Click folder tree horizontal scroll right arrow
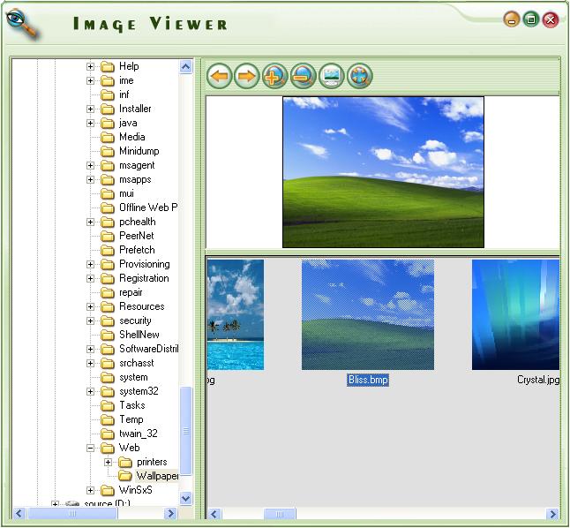 tap(169, 514)
